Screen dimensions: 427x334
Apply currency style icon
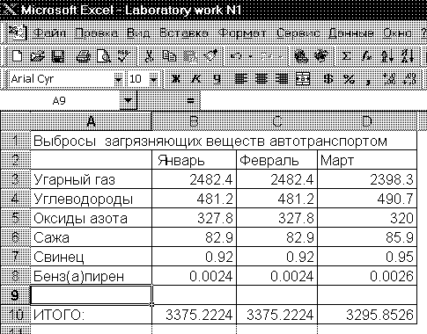(328, 79)
